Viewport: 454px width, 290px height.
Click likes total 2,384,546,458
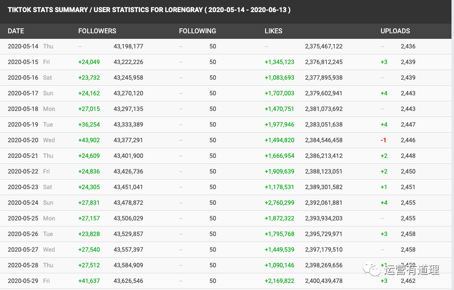(323, 140)
